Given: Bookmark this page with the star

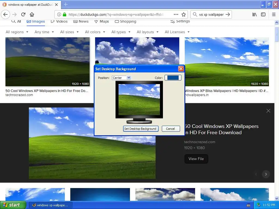Looking at the screenshot, I should coord(184,14).
